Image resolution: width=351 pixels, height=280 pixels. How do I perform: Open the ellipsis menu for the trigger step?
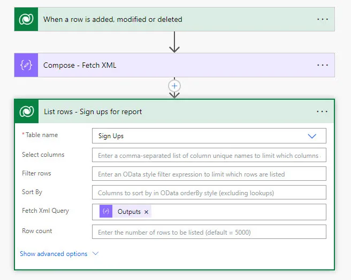coord(322,19)
